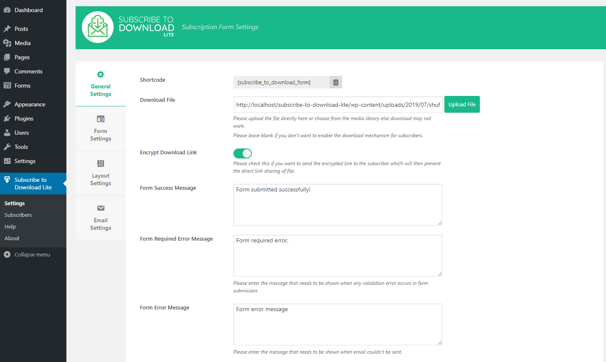This screenshot has width=606, height=362.
Task: Click the Tools wrench icon
Action: pyautogui.click(x=7, y=147)
